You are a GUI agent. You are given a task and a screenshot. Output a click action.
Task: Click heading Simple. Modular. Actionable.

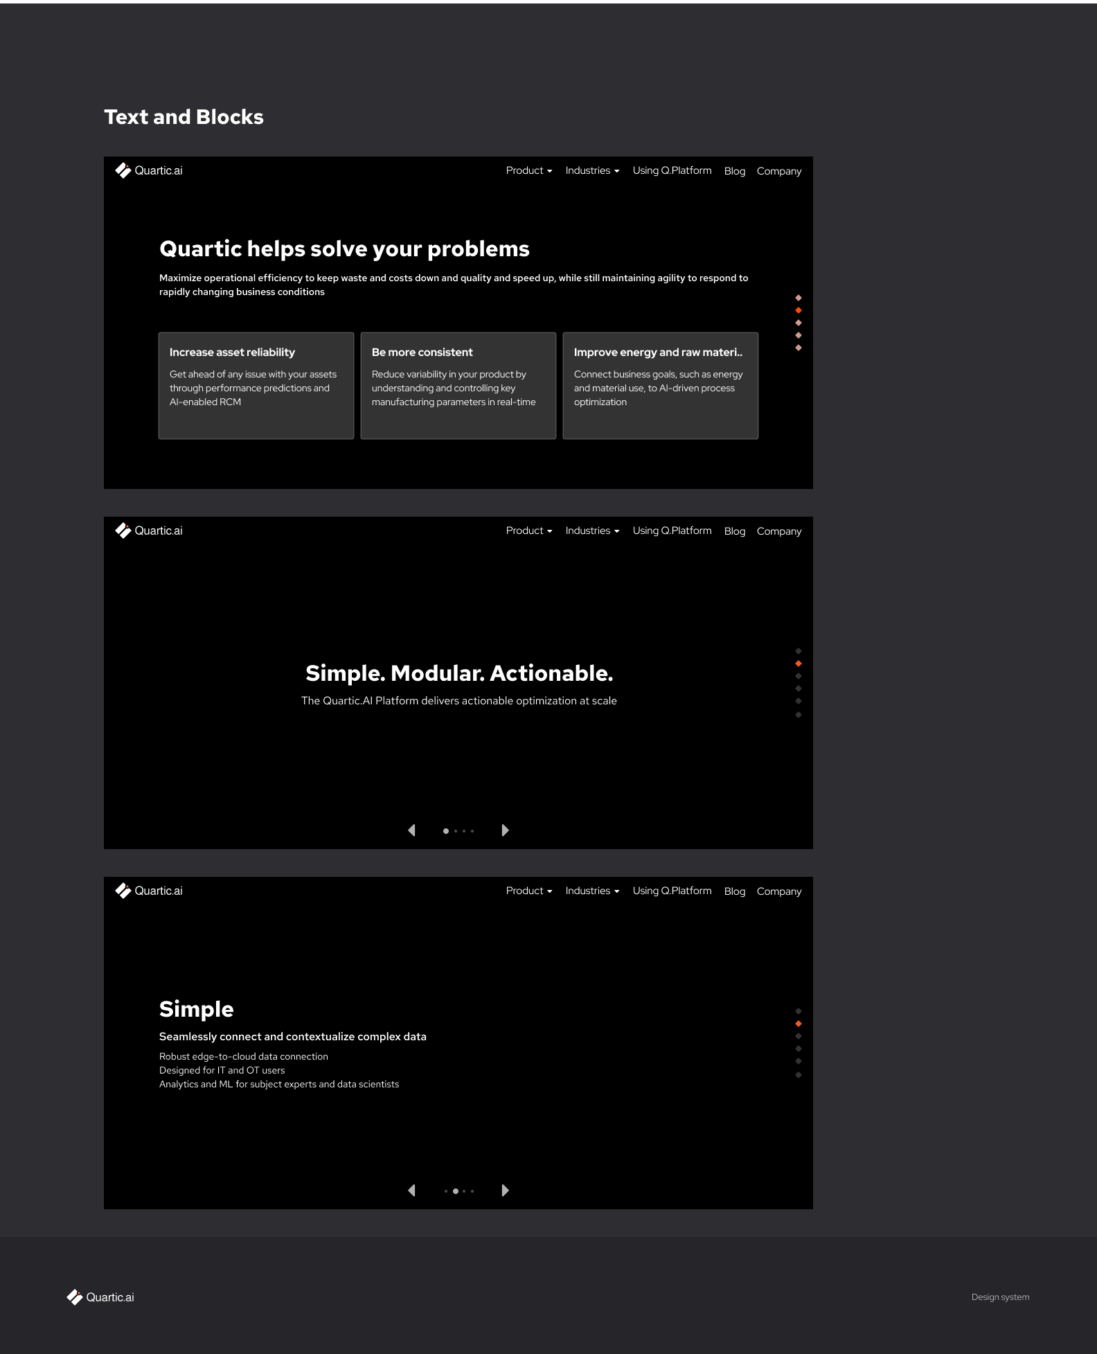tap(459, 673)
